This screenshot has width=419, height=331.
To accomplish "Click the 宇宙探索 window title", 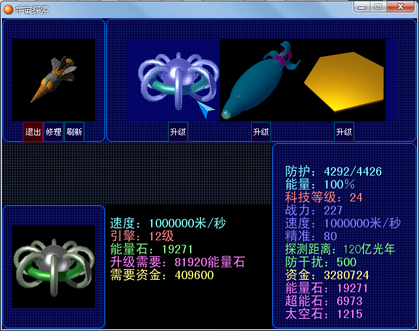I will [32, 10].
